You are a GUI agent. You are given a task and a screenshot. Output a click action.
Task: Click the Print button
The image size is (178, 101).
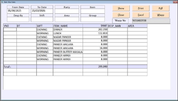[x=141, y=8]
